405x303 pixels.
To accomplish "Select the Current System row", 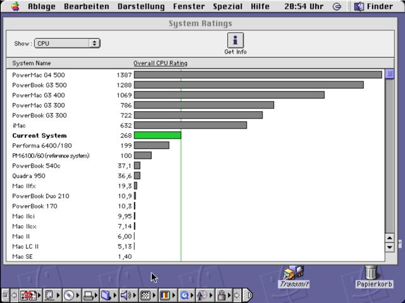I will pos(196,136).
